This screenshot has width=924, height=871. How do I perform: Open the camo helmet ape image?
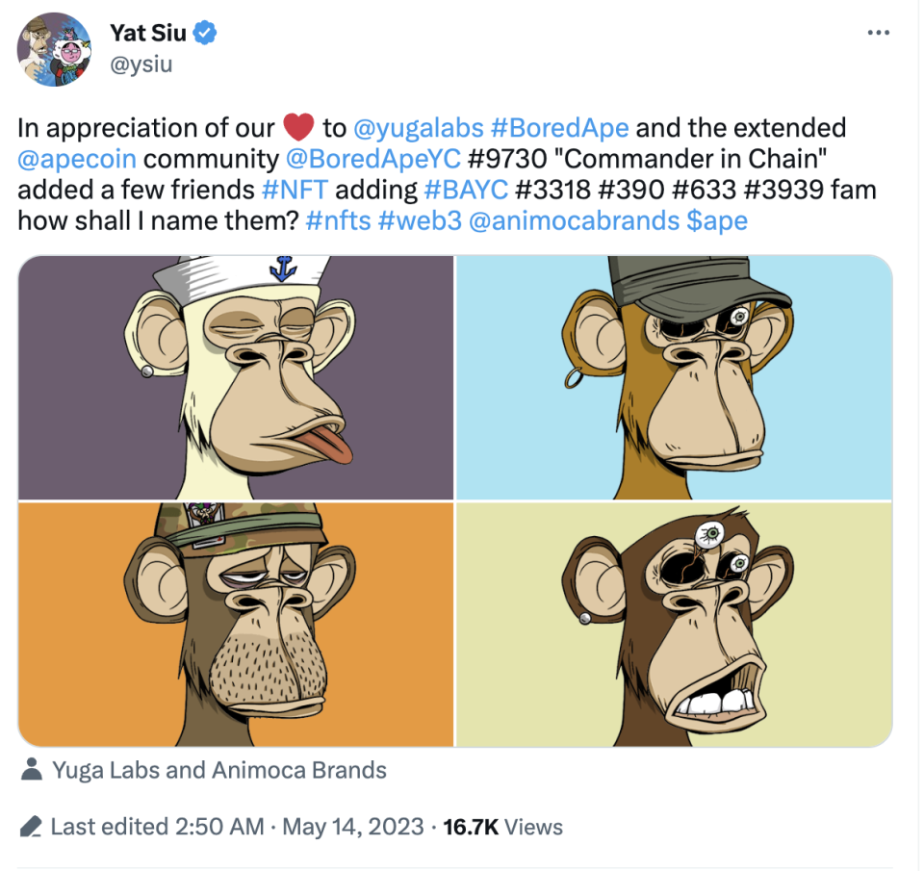235,624
